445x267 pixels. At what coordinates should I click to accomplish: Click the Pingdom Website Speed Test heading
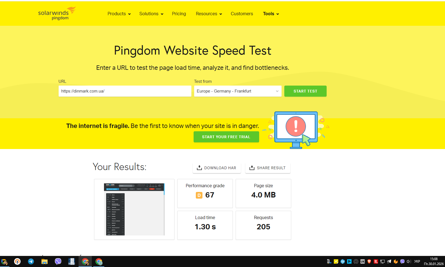[x=192, y=51]
